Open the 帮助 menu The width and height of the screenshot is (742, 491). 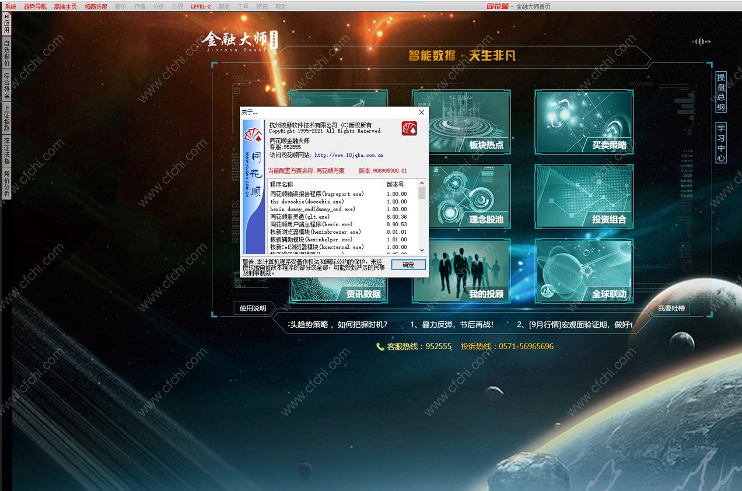point(281,6)
